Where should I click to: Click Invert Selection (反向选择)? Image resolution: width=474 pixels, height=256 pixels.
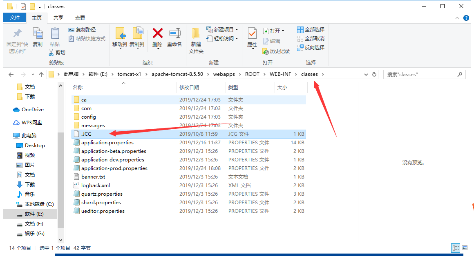pos(311,48)
